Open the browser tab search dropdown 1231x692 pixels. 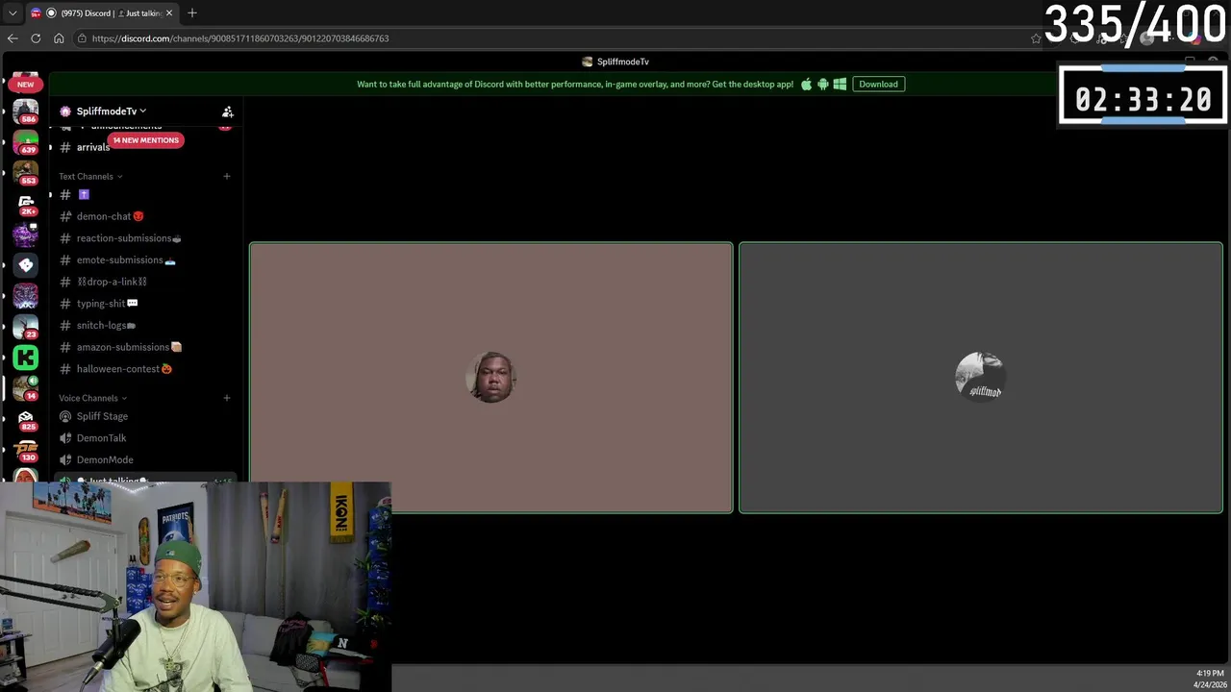coord(13,13)
